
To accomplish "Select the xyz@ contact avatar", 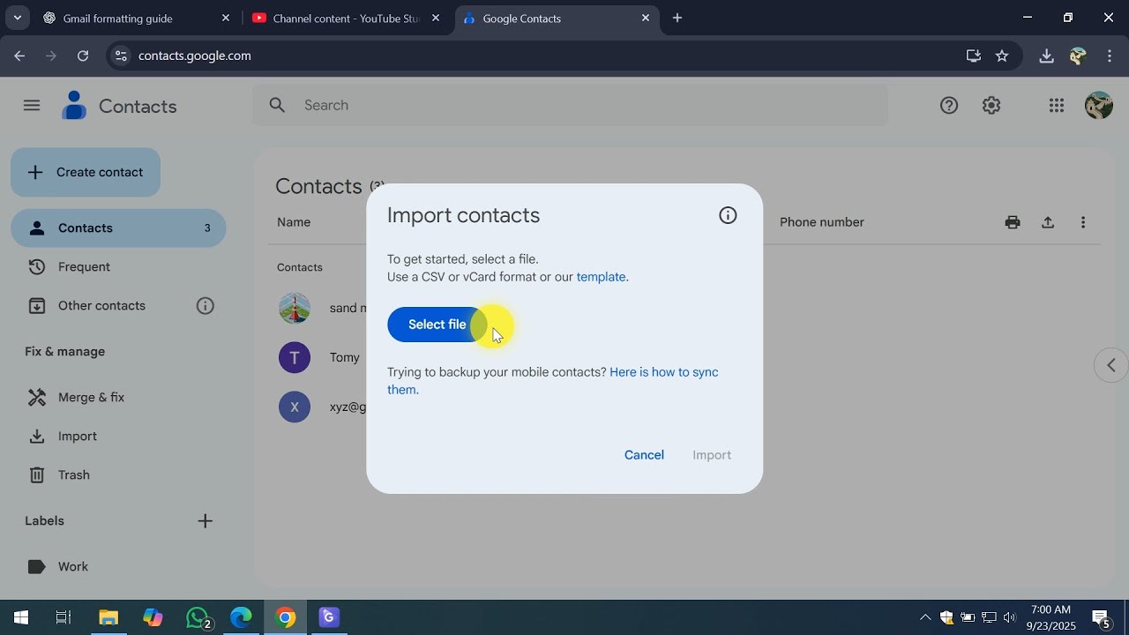I will coord(295,407).
